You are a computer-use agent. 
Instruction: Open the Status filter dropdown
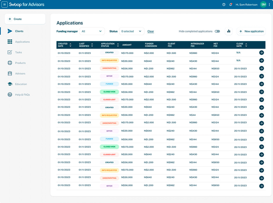(x=132, y=31)
